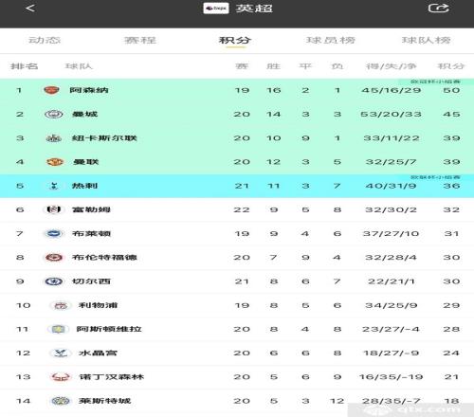Tap the 曼联 club badge
The width and height of the screenshot is (474, 417).
[55, 162]
